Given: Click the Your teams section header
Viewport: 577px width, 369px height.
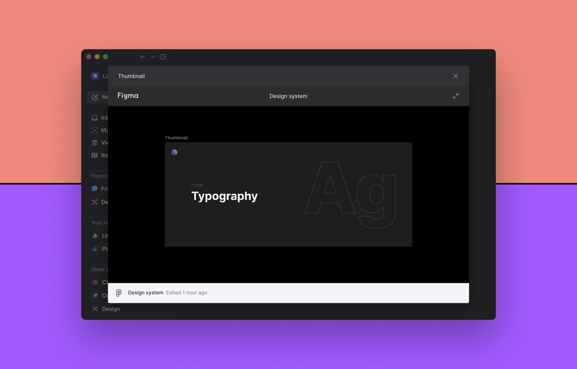Looking at the screenshot, I should coord(100,223).
